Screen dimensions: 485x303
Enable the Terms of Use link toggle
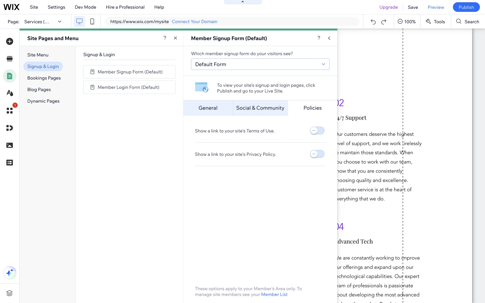coord(317,131)
